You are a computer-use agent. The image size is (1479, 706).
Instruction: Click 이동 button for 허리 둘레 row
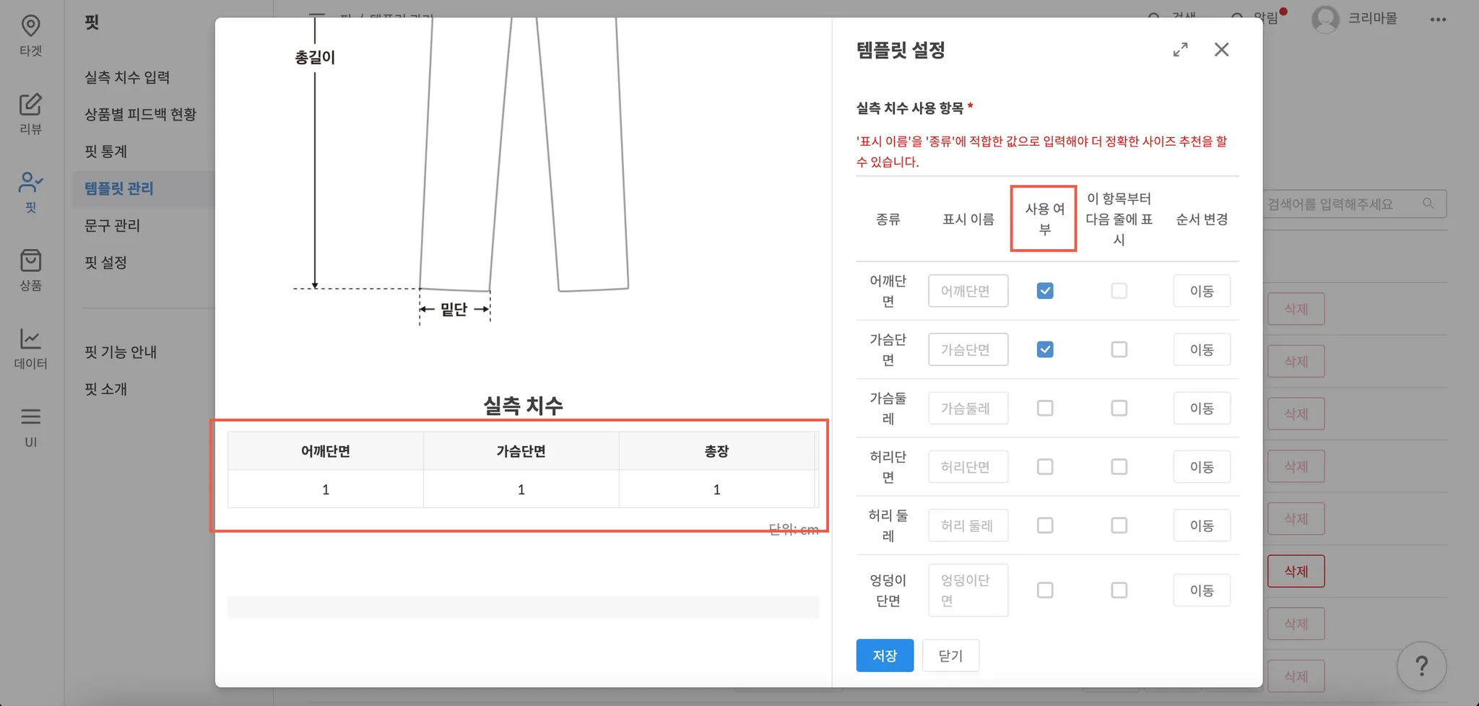pos(1201,526)
